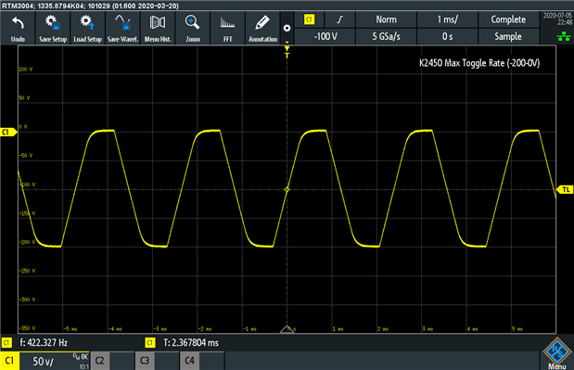Change Sample acquisition mode

pyautogui.click(x=508, y=36)
